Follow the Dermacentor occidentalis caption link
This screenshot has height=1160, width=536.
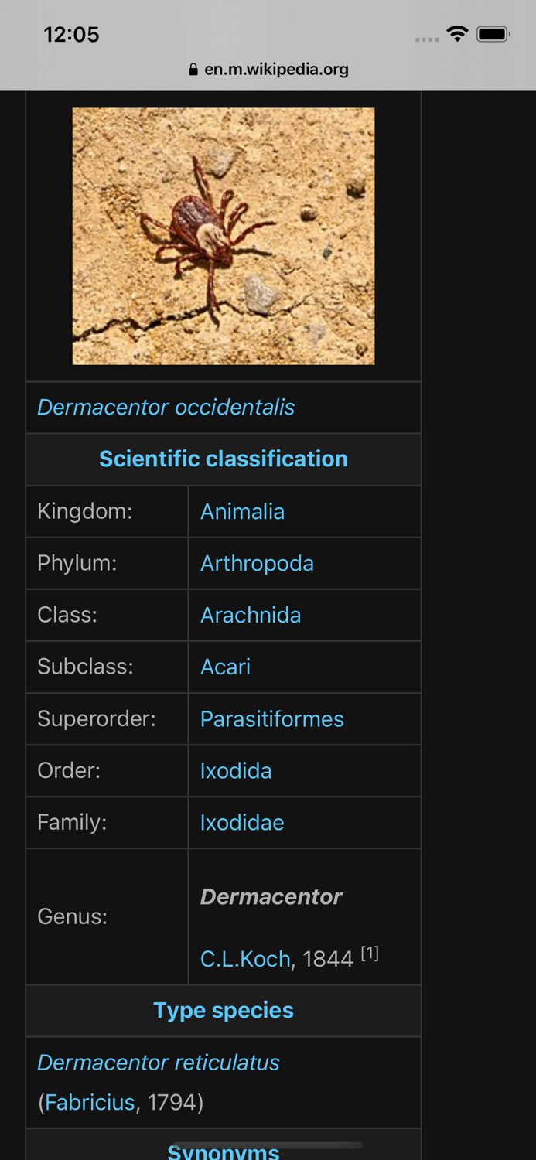click(x=166, y=407)
